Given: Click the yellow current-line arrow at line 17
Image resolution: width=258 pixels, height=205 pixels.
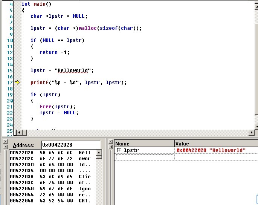Looking at the screenshot, I should (17, 83).
